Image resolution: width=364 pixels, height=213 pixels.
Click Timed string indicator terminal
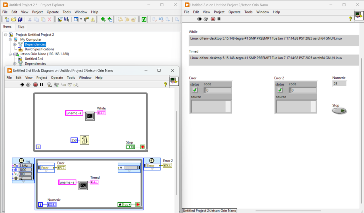[x=95, y=182]
